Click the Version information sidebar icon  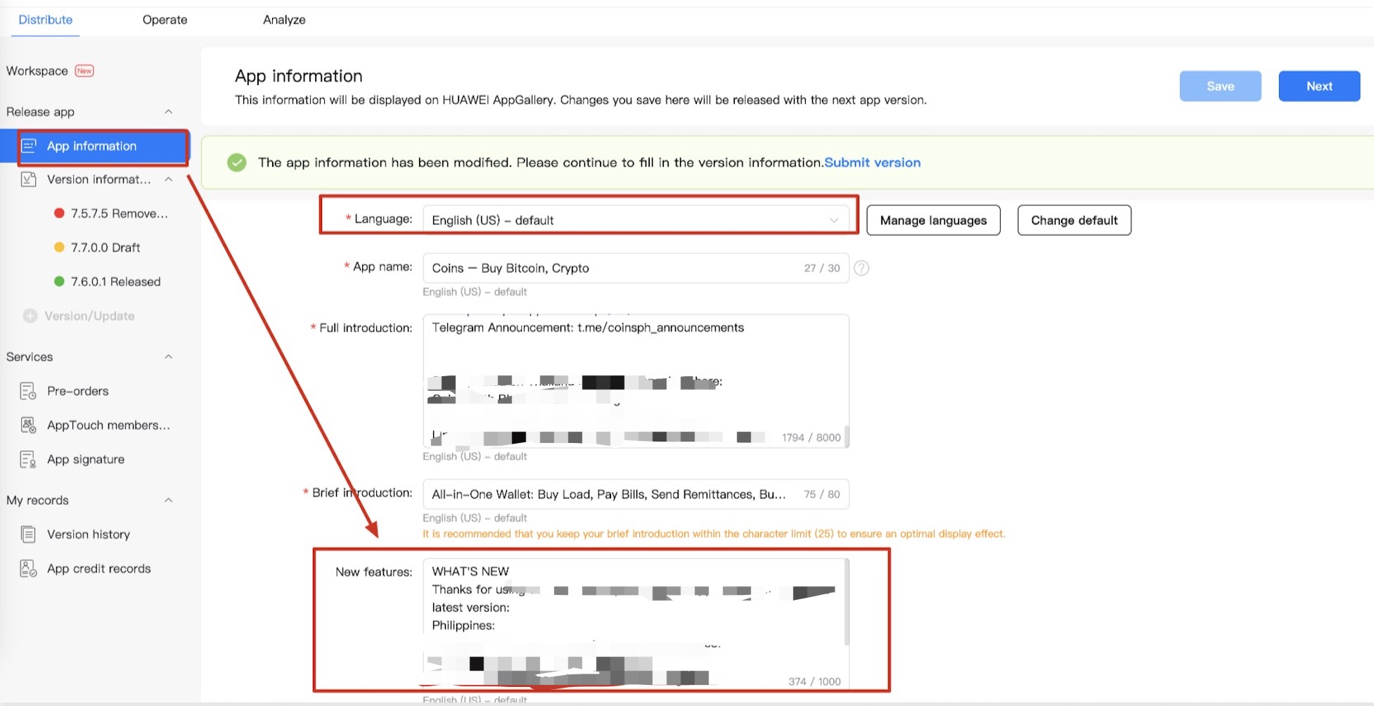[29, 179]
